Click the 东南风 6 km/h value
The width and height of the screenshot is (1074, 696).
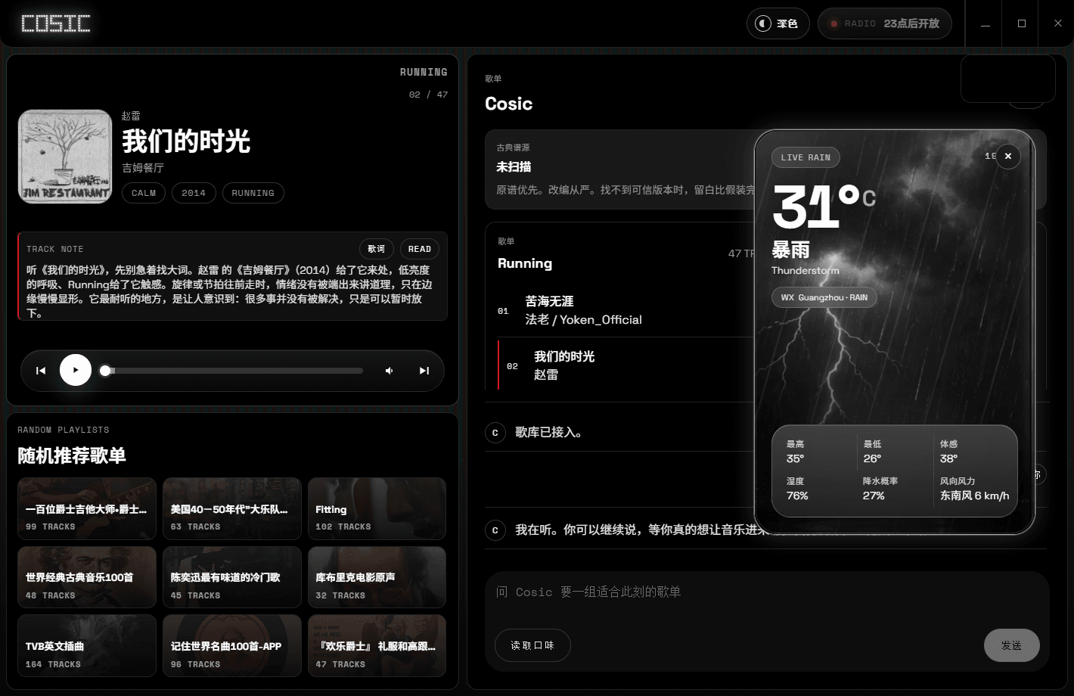(974, 496)
